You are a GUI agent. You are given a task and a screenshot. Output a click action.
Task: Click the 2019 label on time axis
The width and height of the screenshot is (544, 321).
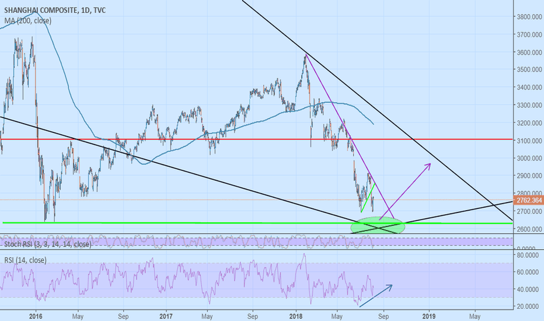coord(429,316)
